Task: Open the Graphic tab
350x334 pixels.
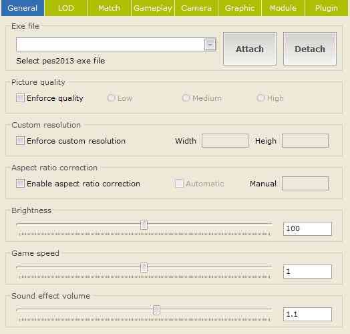Action: point(240,8)
